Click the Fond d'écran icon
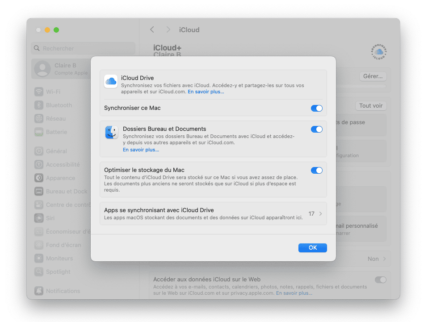Viewport: 428px width, 322px height. pyautogui.click(x=39, y=244)
